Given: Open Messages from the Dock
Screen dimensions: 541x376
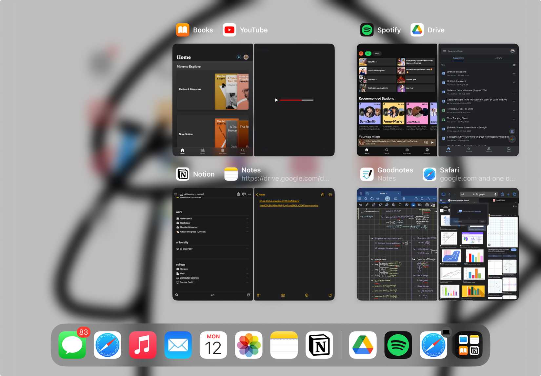Looking at the screenshot, I should [x=72, y=345].
